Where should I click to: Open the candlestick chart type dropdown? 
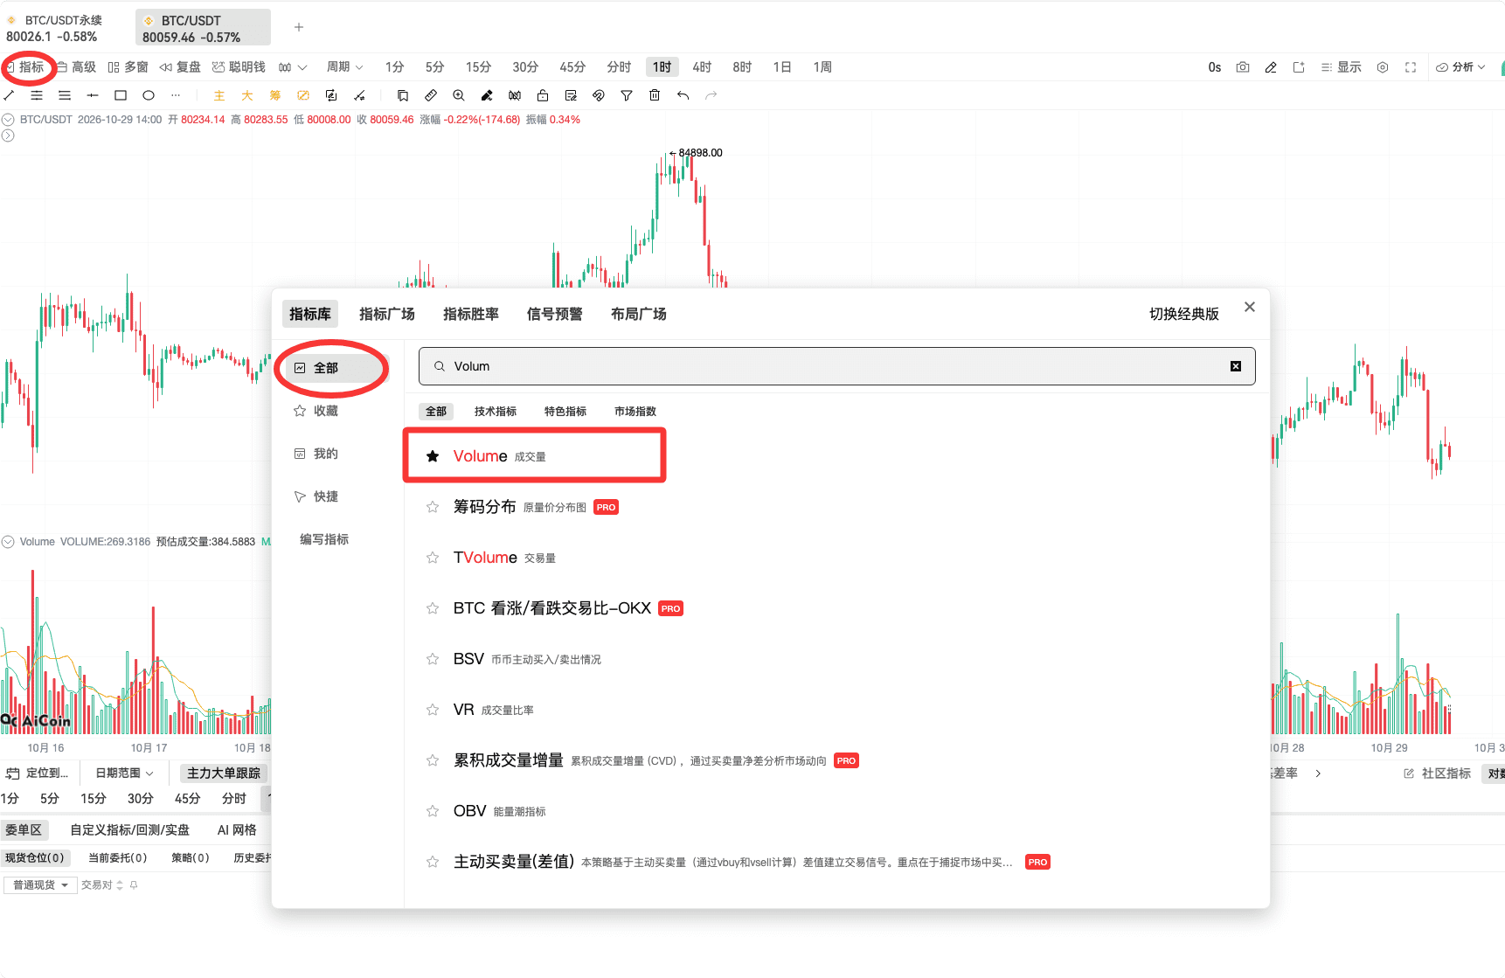(293, 67)
